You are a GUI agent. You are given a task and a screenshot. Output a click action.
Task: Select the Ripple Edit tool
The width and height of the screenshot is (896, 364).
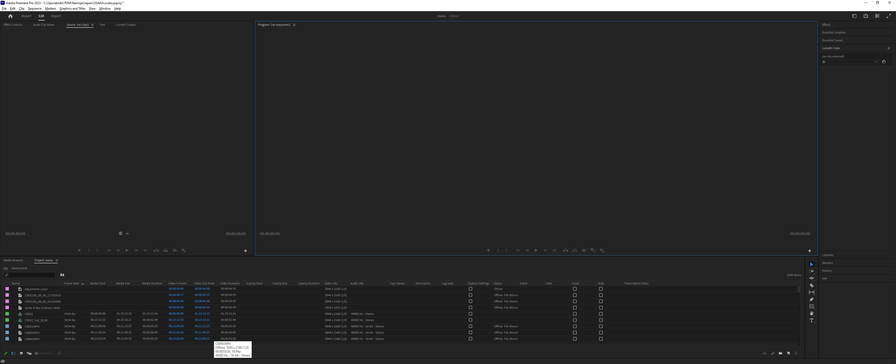(811, 278)
